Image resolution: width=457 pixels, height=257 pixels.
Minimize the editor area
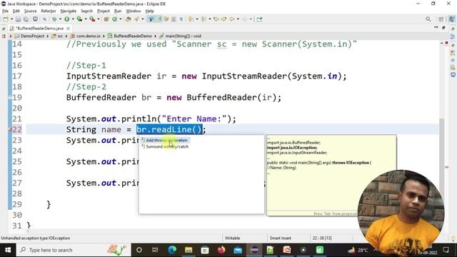click(436, 27)
